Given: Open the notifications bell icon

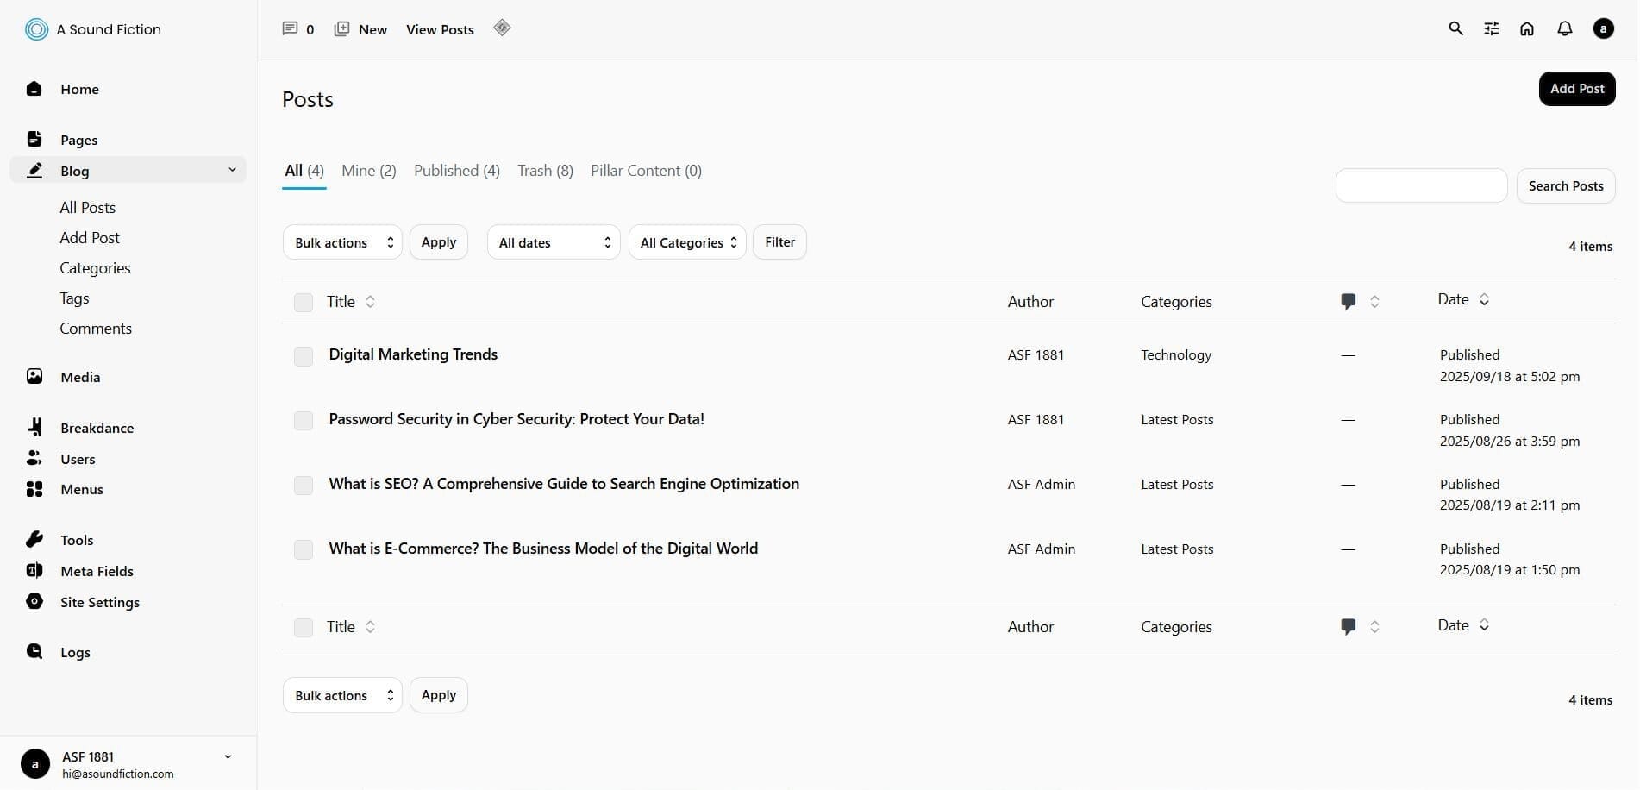Looking at the screenshot, I should (1564, 28).
